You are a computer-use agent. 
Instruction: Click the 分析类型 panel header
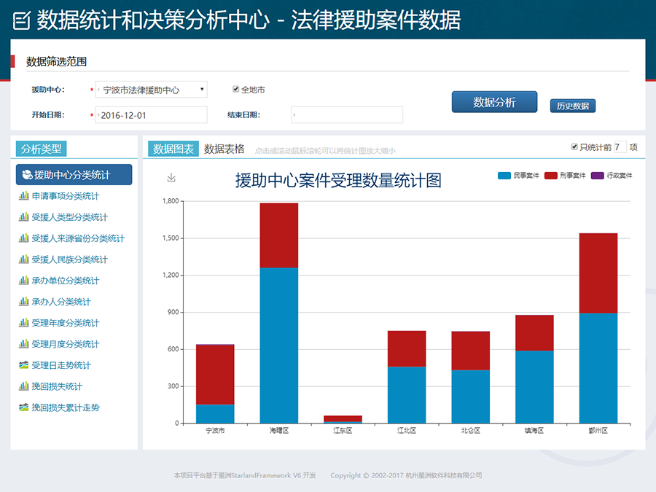41,149
